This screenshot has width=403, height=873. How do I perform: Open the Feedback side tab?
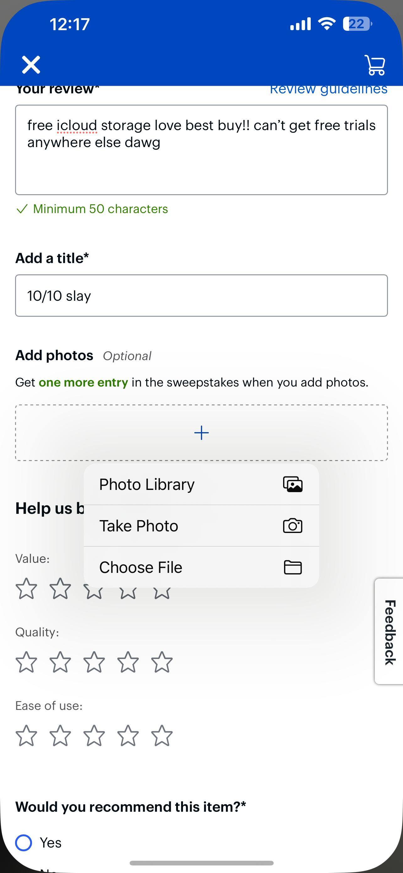(390, 632)
